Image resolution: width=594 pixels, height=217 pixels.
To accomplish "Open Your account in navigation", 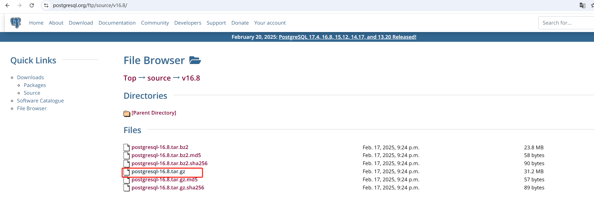I will pyautogui.click(x=270, y=23).
